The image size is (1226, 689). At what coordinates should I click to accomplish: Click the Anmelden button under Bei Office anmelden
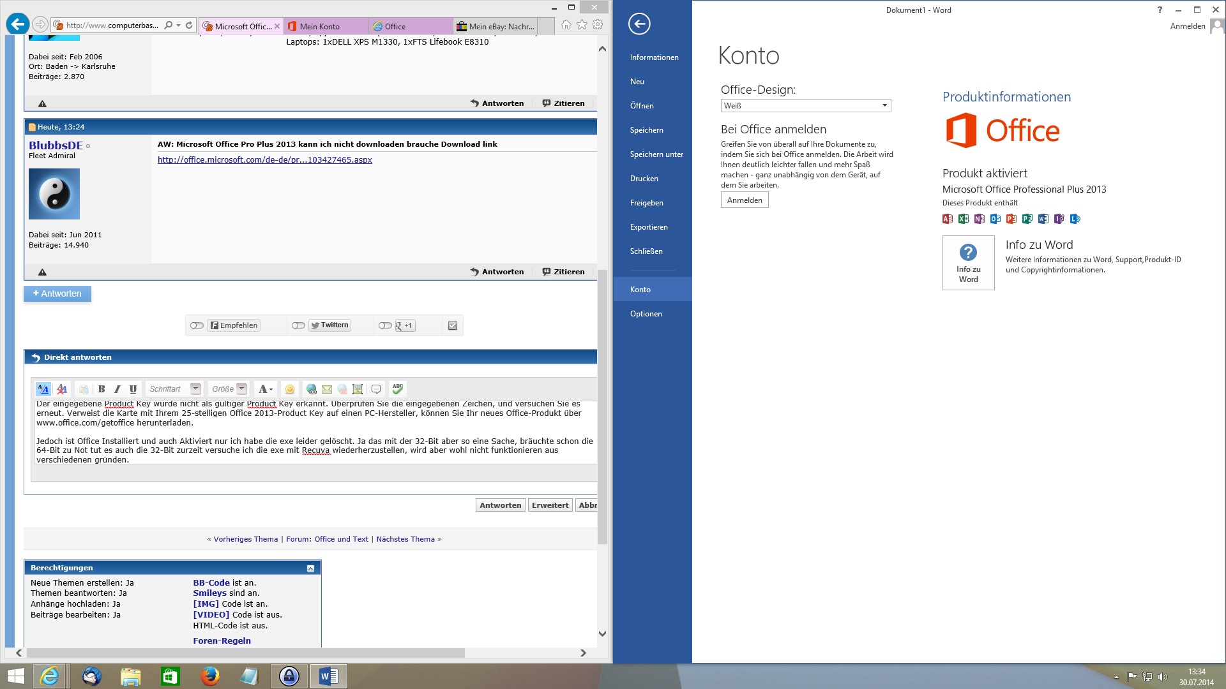click(744, 200)
